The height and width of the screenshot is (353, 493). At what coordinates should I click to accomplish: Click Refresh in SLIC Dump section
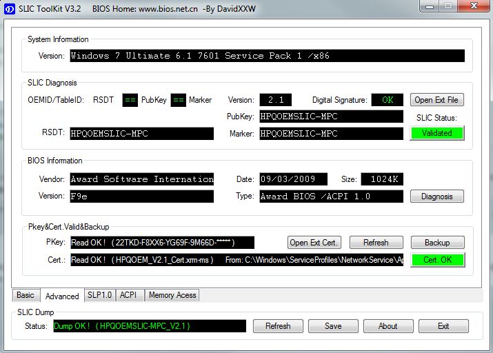click(278, 326)
